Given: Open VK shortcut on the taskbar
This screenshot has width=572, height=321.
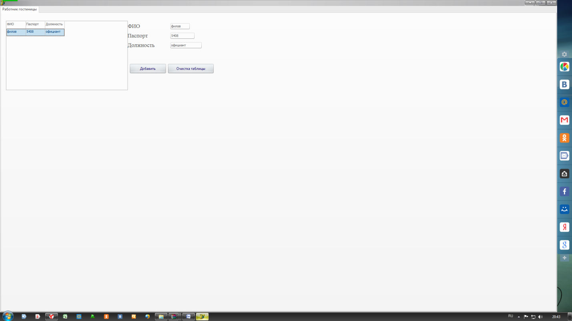Looking at the screenshot, I should click(x=120, y=317).
